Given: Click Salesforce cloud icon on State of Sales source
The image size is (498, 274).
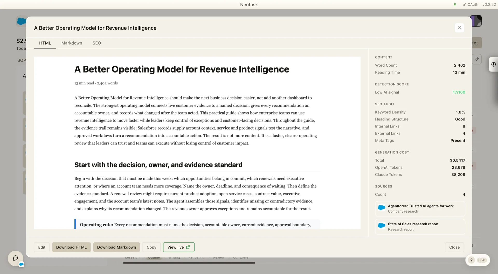Looking at the screenshot, I should pyautogui.click(x=382, y=226).
